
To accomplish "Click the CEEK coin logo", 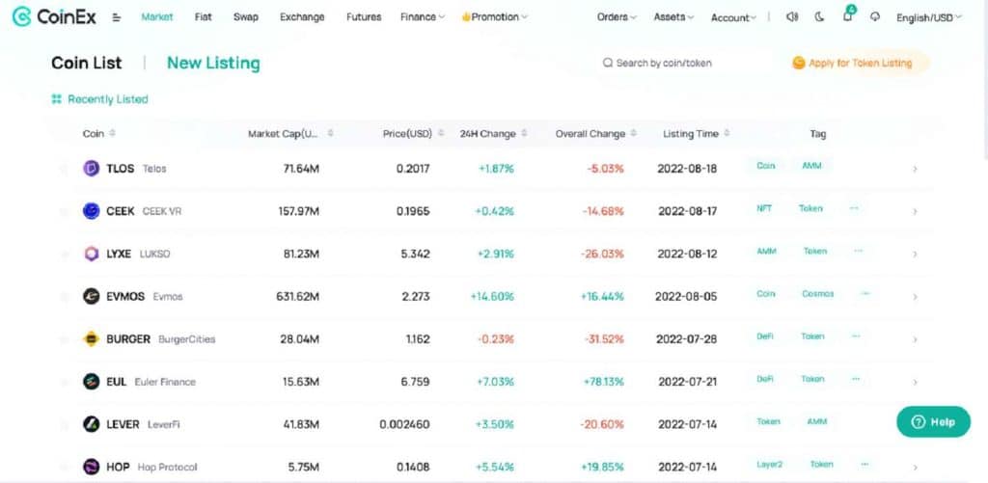I will click(x=92, y=211).
